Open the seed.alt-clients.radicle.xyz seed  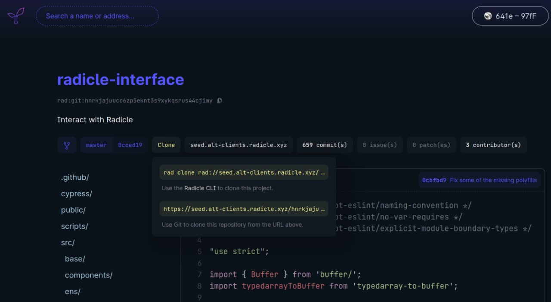[239, 145]
